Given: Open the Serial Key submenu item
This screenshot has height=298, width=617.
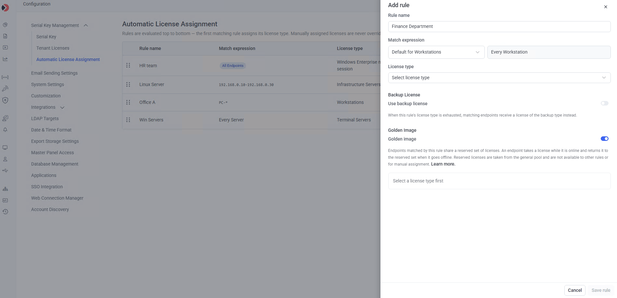Looking at the screenshot, I should click(x=46, y=37).
